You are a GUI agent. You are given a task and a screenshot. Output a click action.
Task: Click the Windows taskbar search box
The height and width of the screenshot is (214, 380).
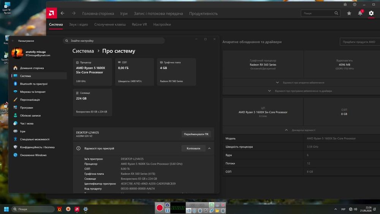pyautogui.click(x=33, y=209)
